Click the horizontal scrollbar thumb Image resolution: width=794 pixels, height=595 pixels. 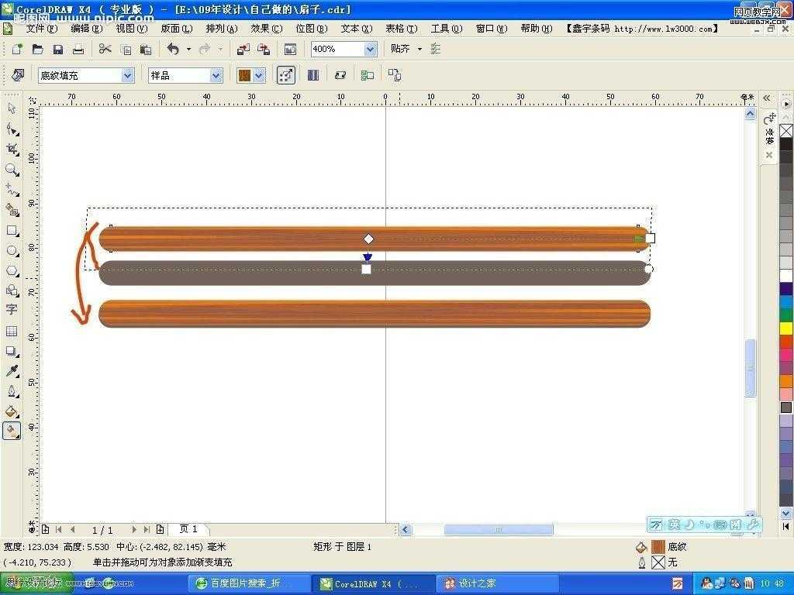[x=499, y=530]
